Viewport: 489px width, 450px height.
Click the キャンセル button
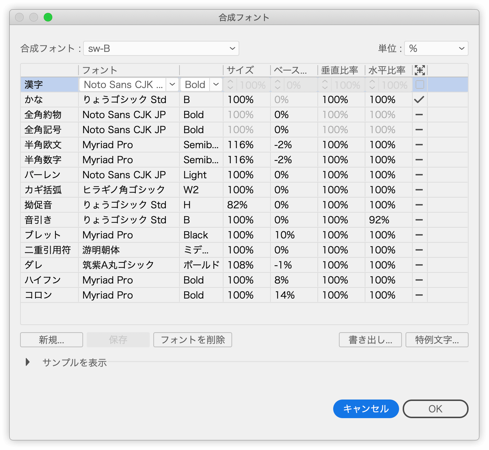366,409
